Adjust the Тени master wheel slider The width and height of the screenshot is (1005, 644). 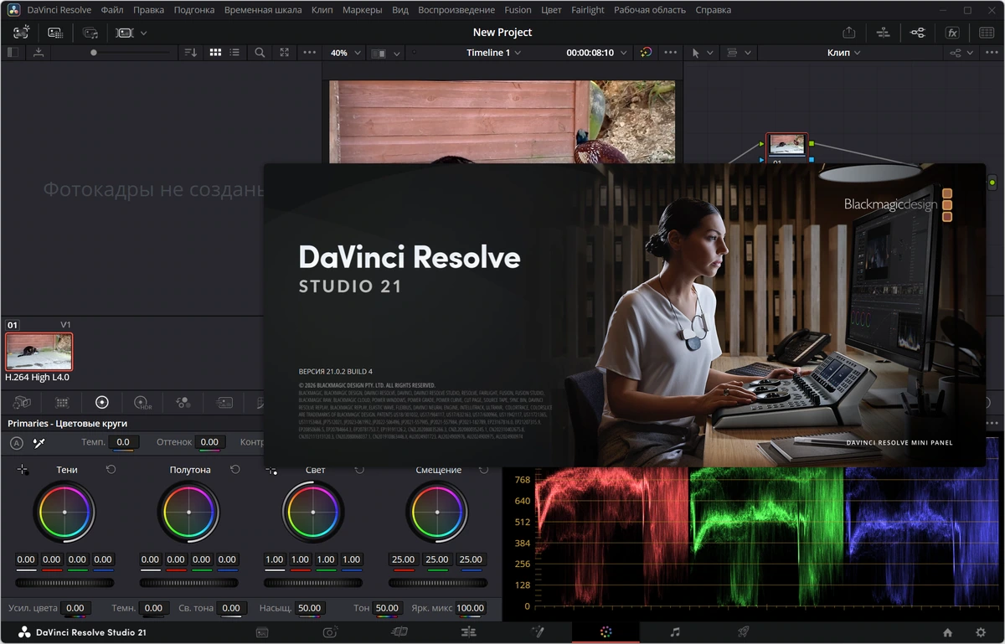[x=64, y=583]
